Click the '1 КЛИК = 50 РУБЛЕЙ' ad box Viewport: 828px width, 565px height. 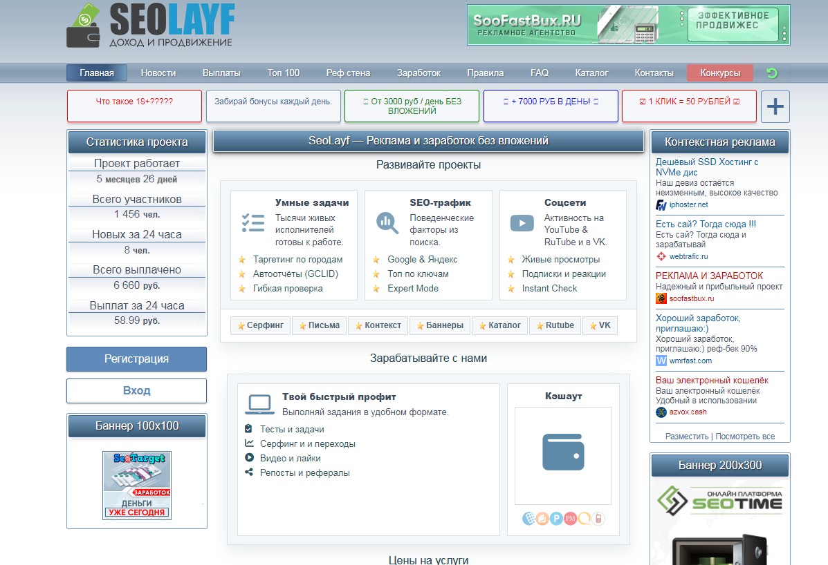pos(688,106)
